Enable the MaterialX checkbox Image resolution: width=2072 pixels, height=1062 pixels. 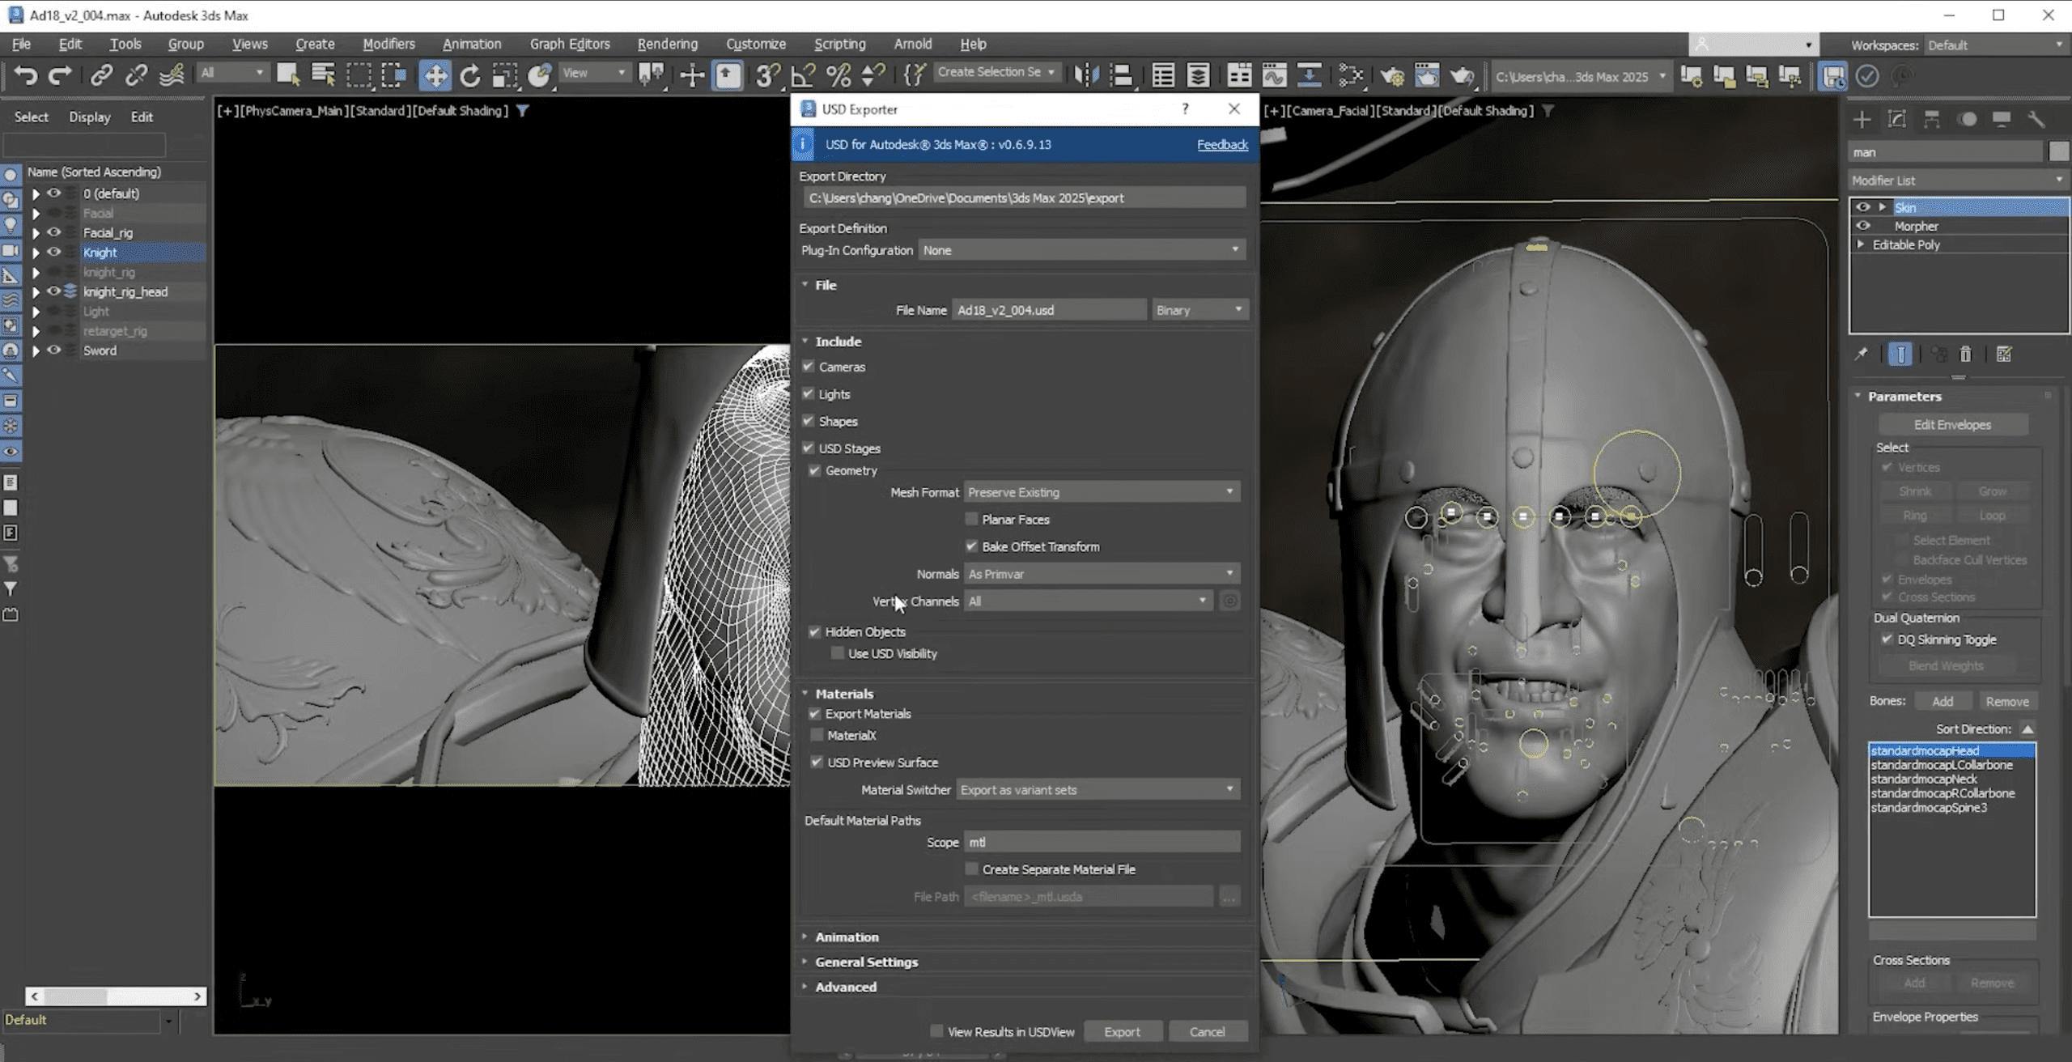tap(817, 735)
